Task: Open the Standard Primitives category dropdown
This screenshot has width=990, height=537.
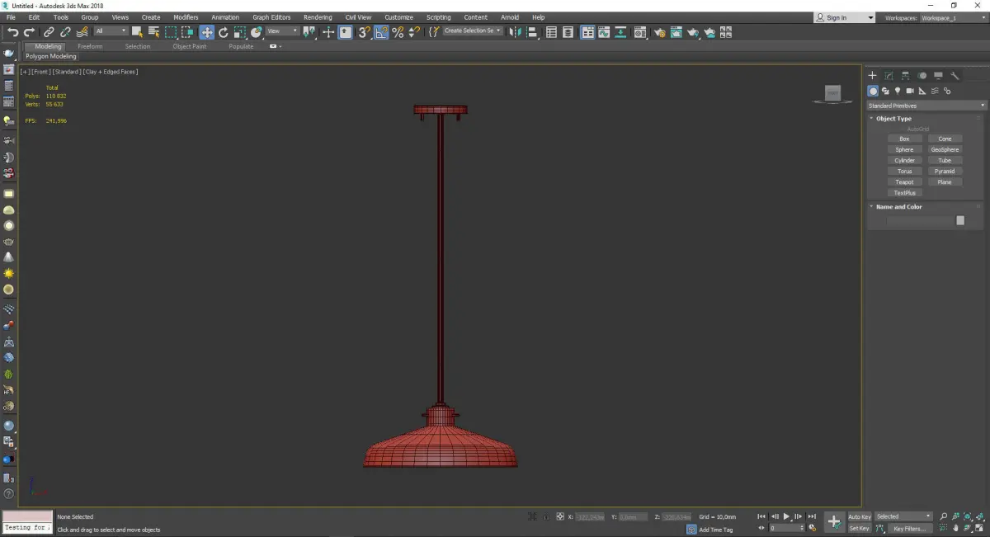Action: point(926,106)
